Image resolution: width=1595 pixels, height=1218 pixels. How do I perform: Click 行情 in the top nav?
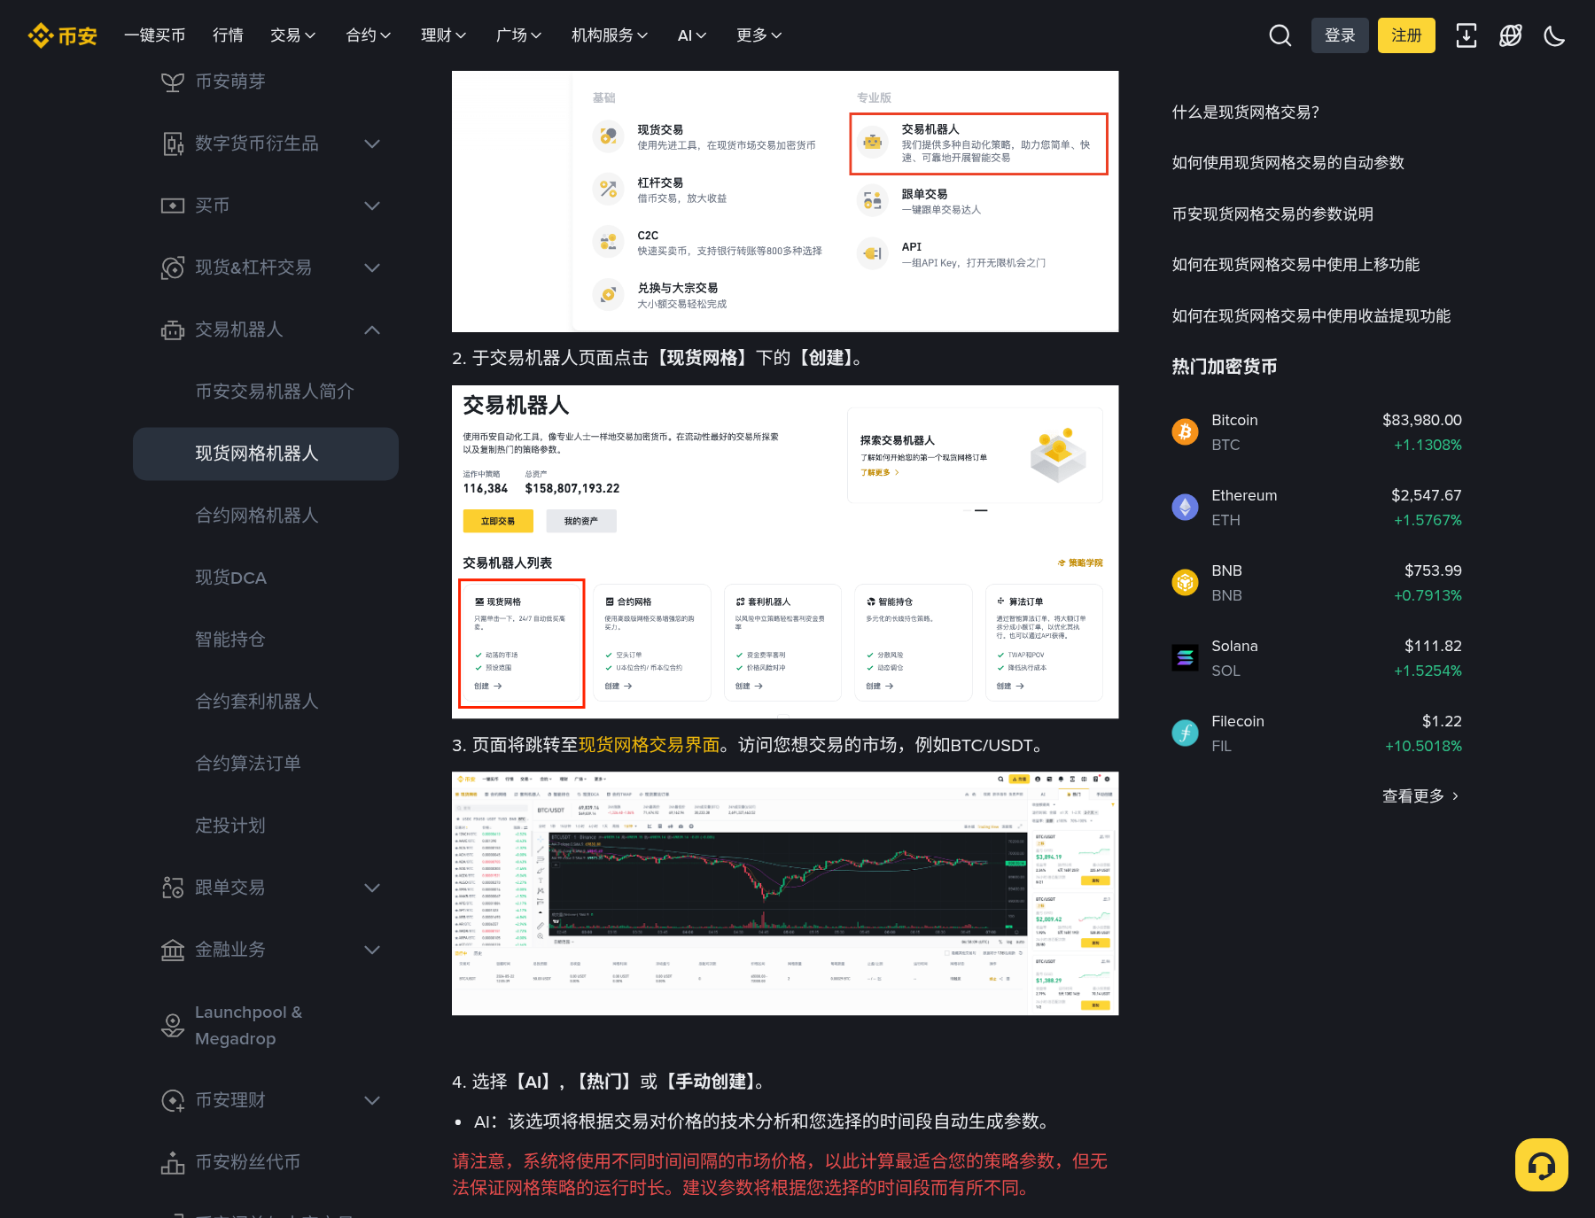click(228, 35)
